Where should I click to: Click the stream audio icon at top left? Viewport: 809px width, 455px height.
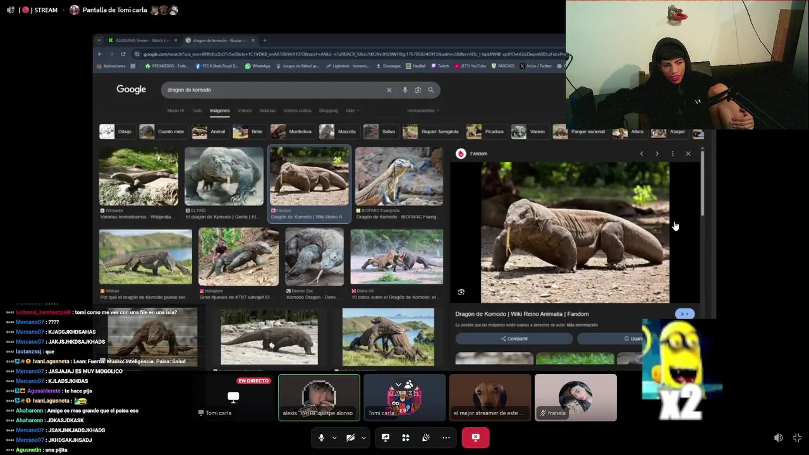pyautogui.click(x=10, y=10)
